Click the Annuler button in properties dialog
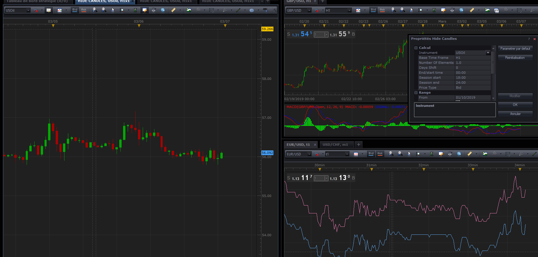Viewport: 538px width, 257px height. pos(515,114)
